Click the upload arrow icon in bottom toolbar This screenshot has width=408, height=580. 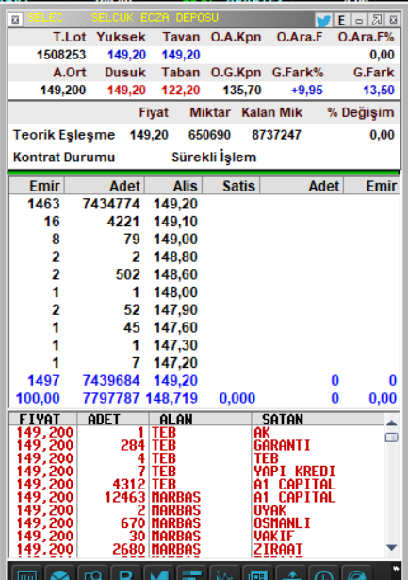click(x=292, y=574)
